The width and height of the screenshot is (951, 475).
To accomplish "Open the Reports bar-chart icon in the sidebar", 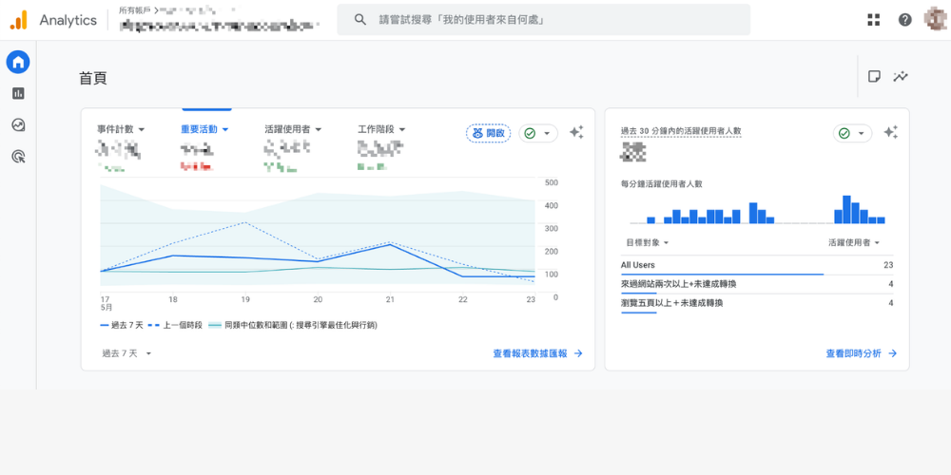I will (x=18, y=93).
